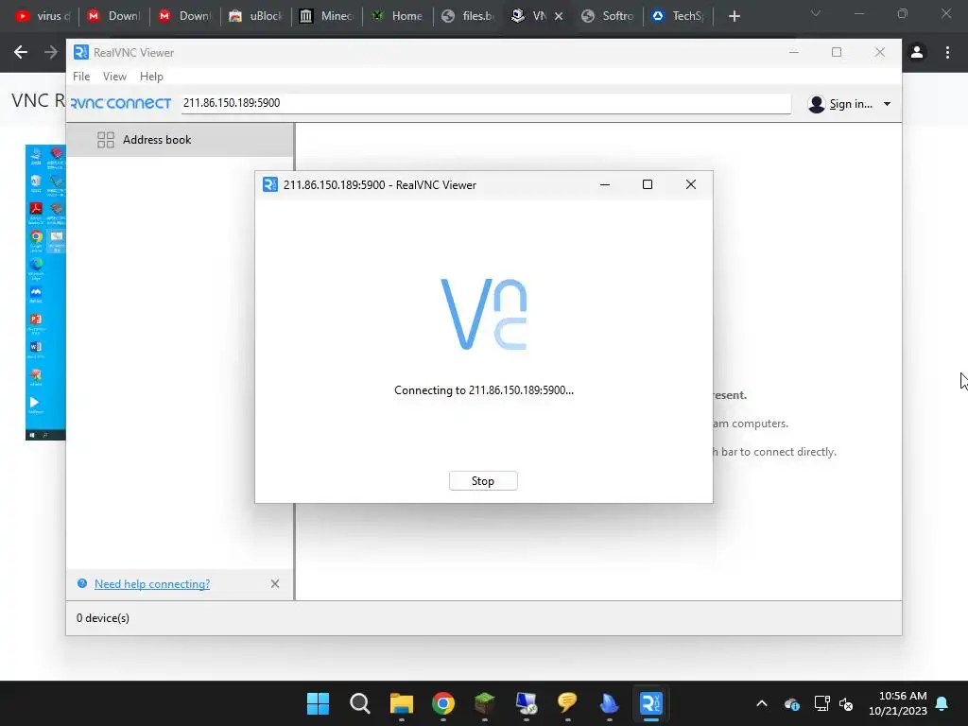Dismiss the Need help connecting banner
968x726 pixels.
[275, 584]
